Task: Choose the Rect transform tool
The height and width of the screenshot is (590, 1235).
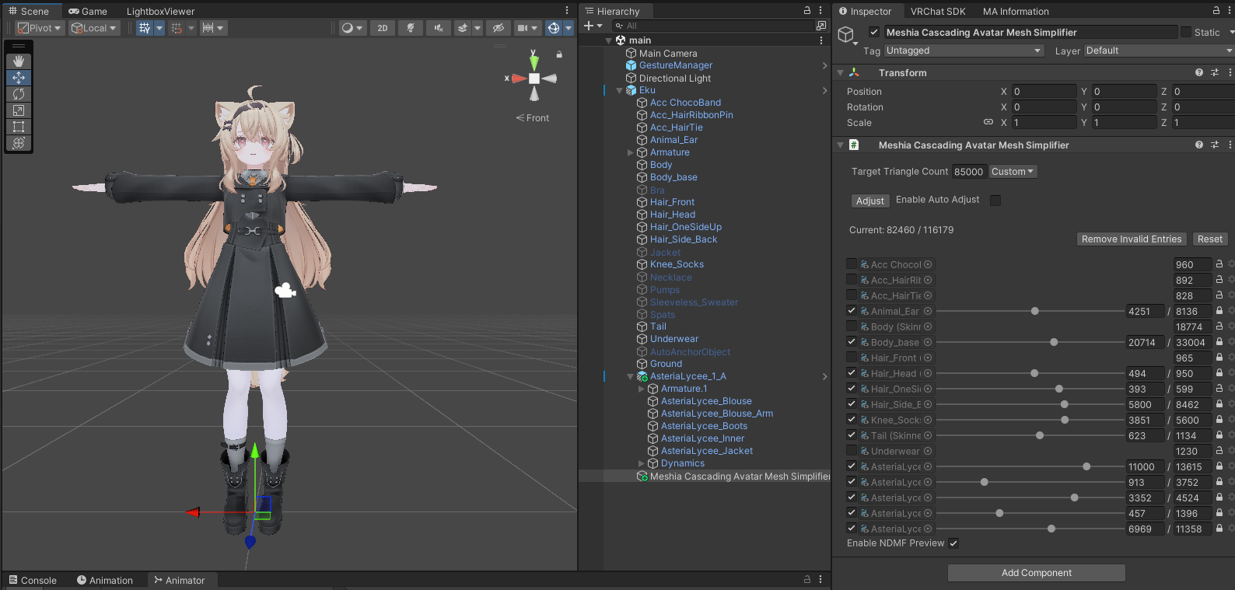Action: coord(19,127)
